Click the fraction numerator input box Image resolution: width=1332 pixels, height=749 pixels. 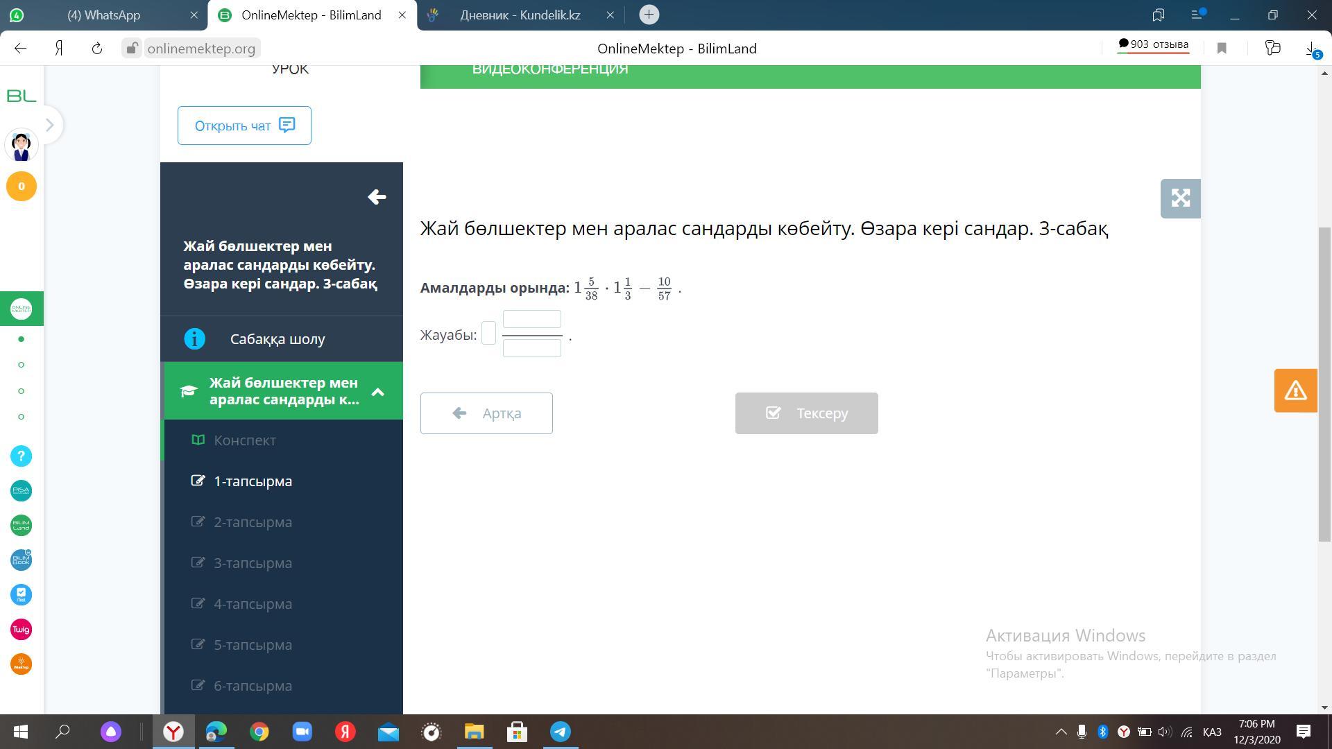pyautogui.click(x=531, y=319)
